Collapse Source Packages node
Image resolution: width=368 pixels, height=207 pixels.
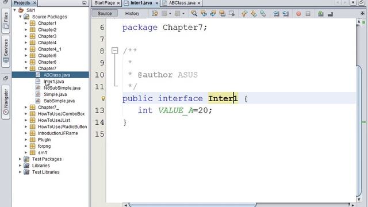pyautogui.click(x=21, y=17)
